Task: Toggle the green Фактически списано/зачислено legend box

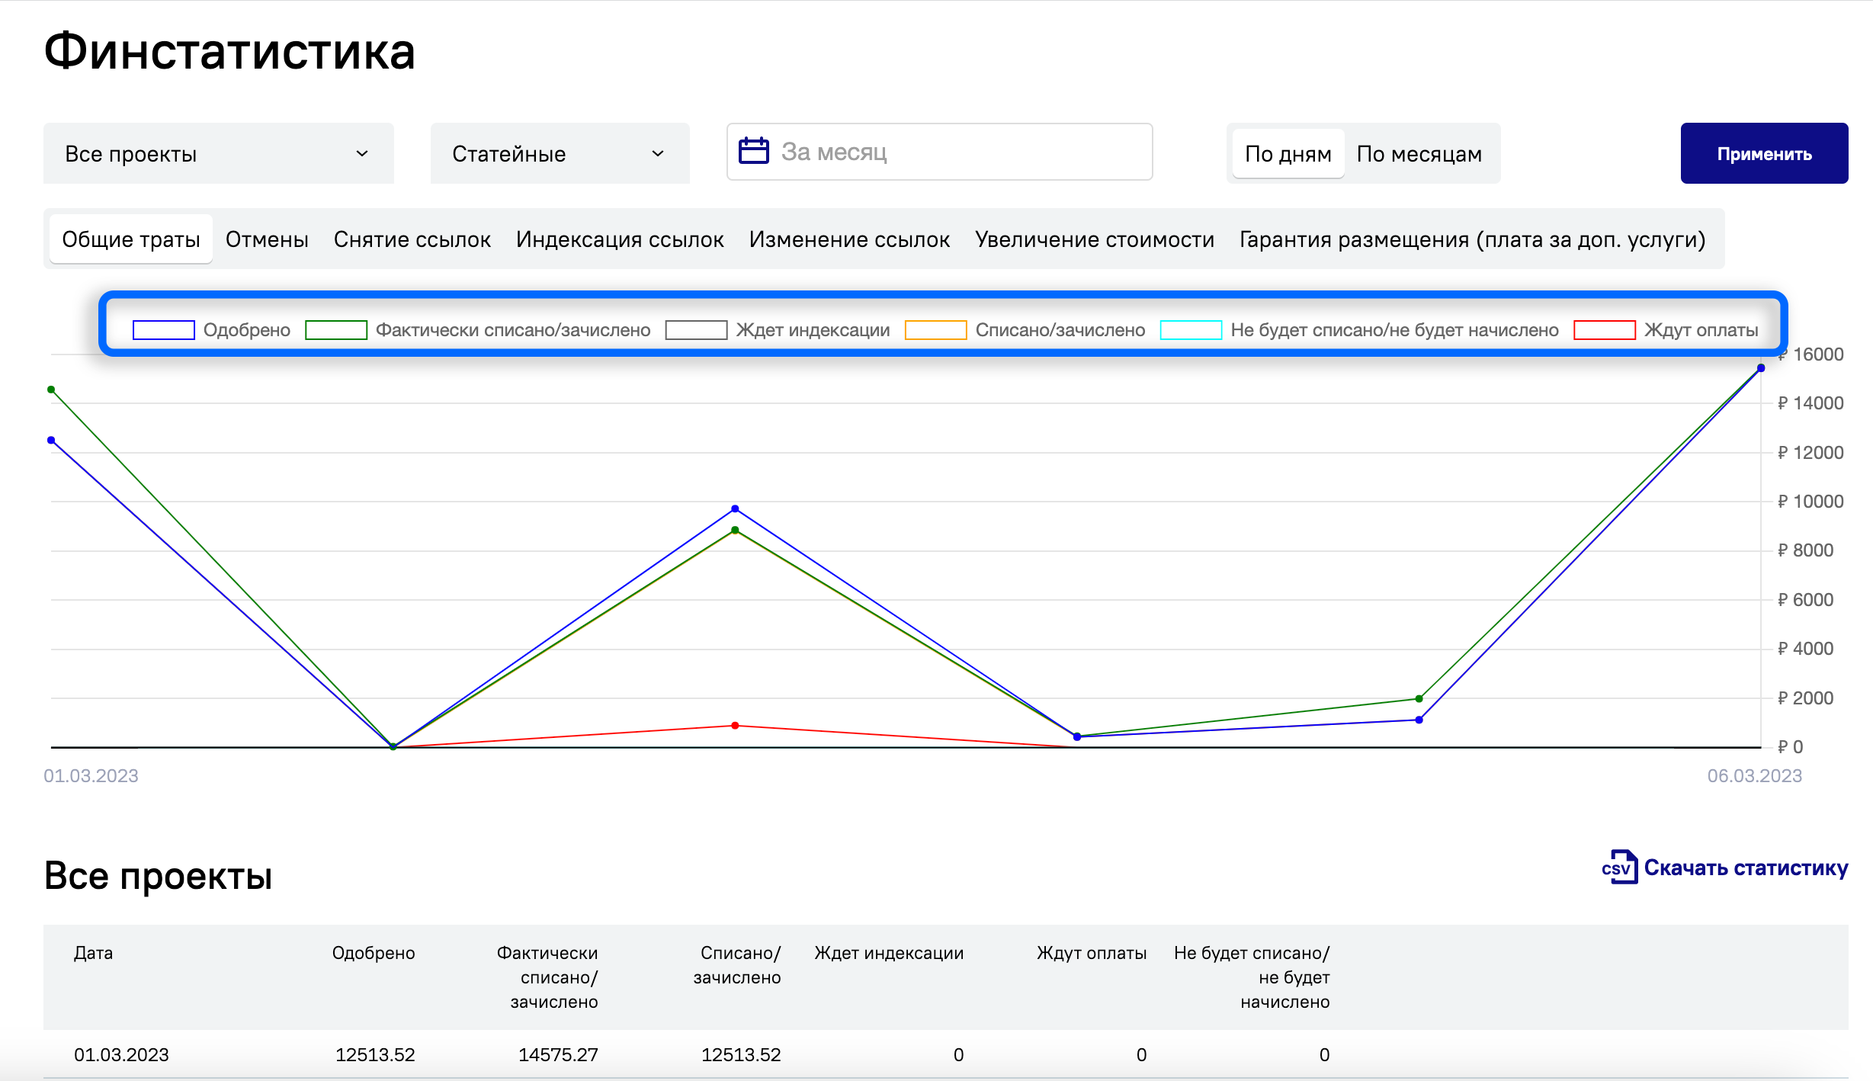Action: point(336,330)
